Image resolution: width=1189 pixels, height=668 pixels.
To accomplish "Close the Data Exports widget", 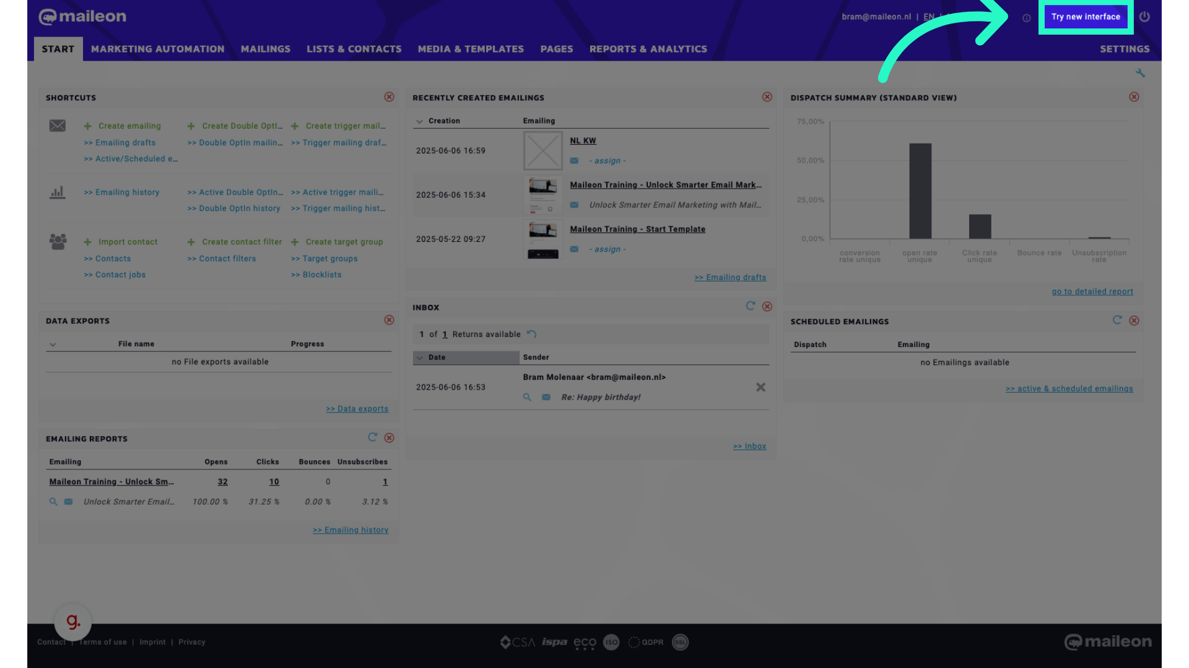I will pos(389,320).
